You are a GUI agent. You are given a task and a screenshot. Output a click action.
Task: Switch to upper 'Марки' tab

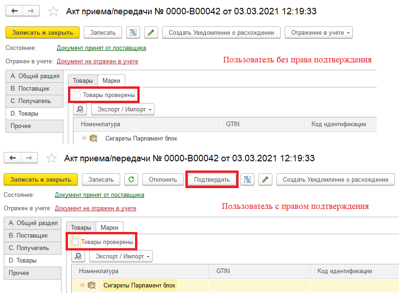click(x=111, y=80)
